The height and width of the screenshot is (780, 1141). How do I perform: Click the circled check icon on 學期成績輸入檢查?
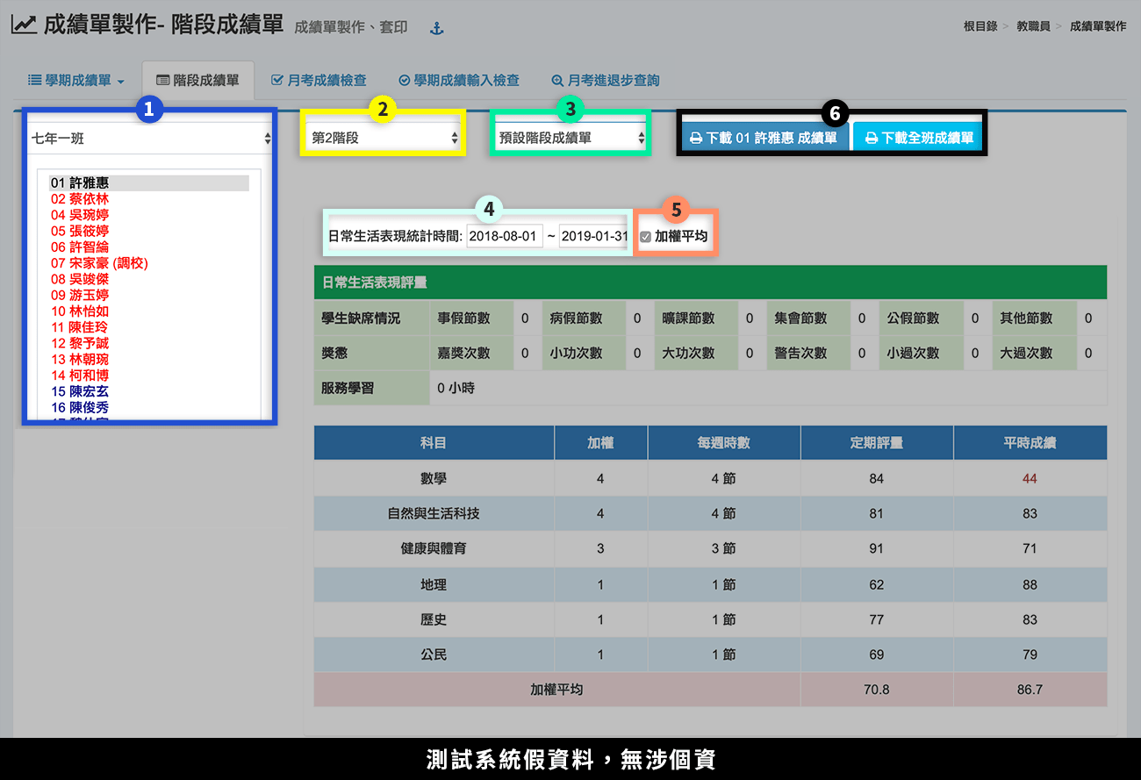(405, 81)
